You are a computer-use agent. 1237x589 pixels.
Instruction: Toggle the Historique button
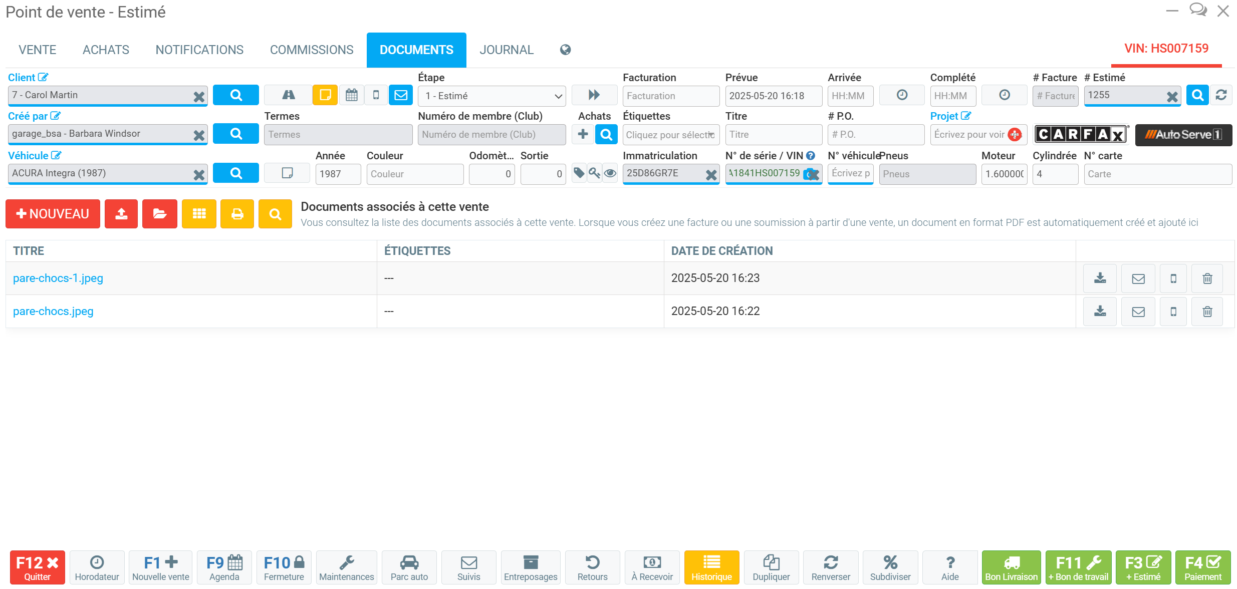point(711,567)
